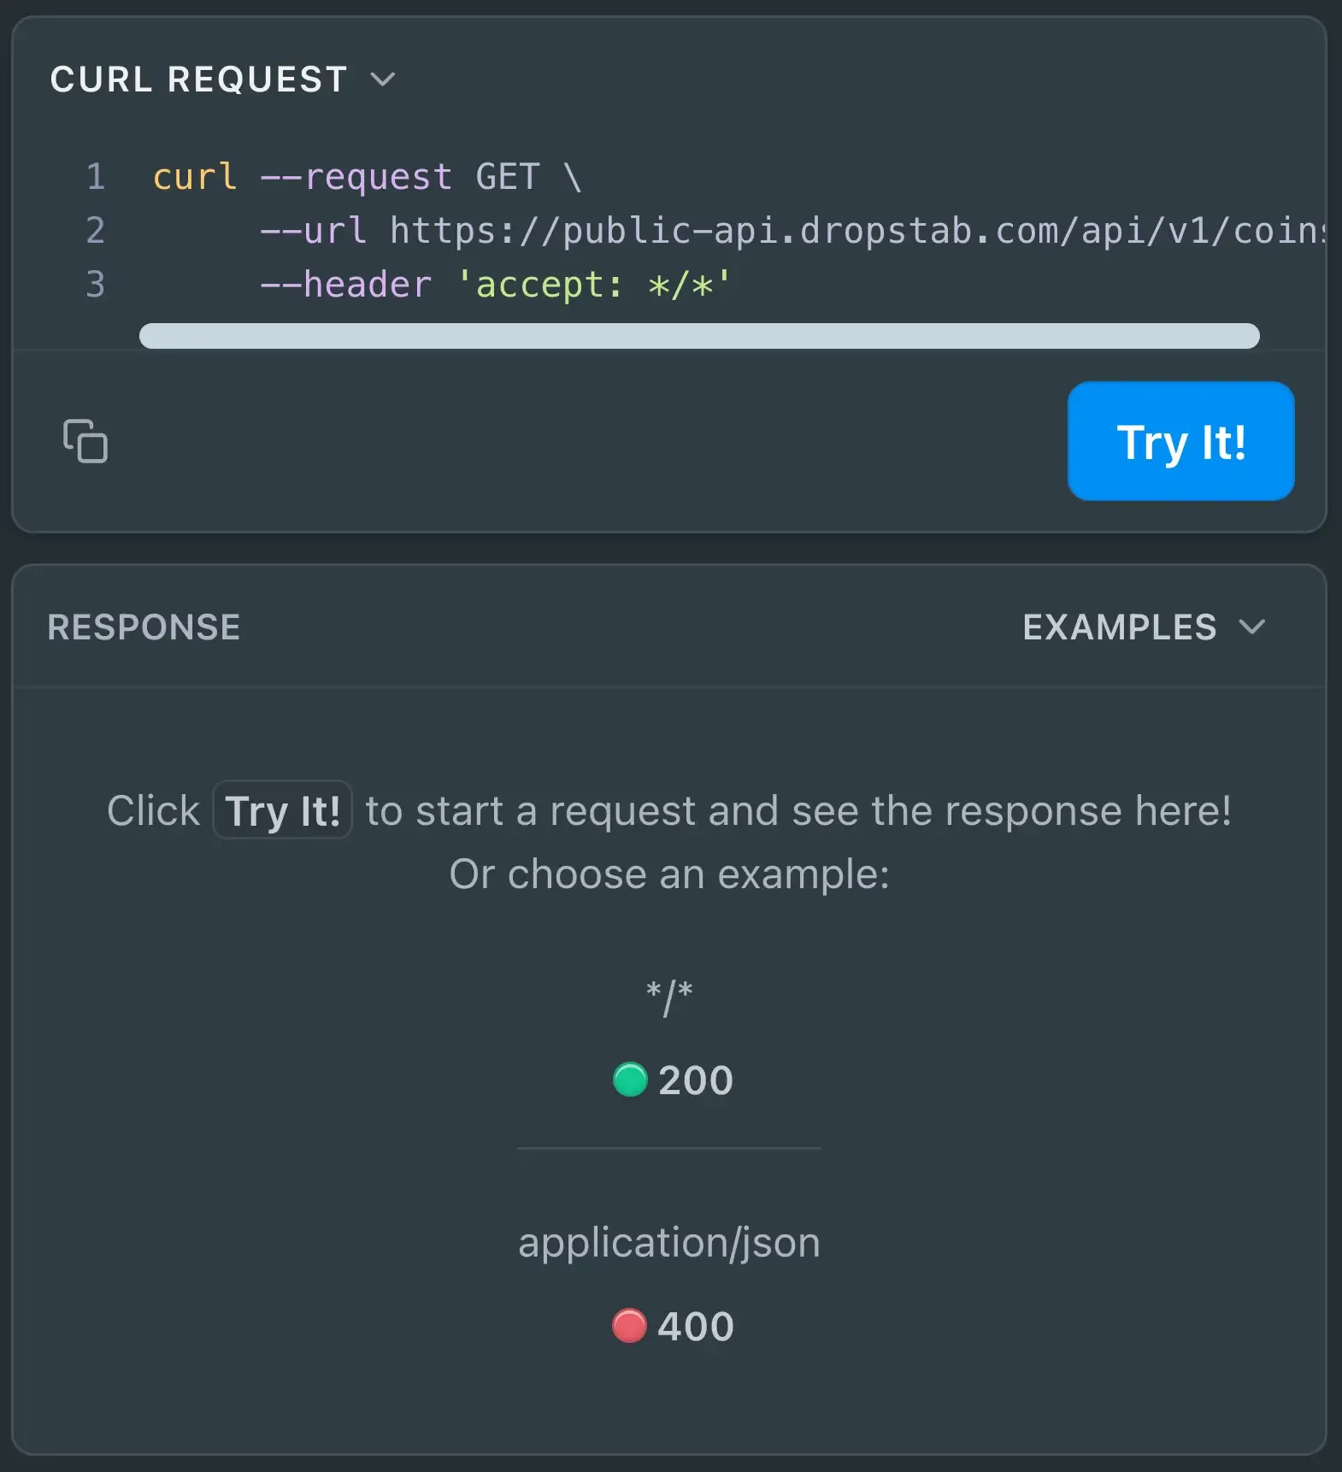Screen dimensions: 1342x1472
Task: Click the divider between the two examples
Action: point(669,1150)
